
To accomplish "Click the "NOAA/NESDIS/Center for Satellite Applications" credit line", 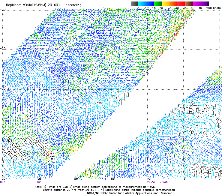I will tap(130, 193).
